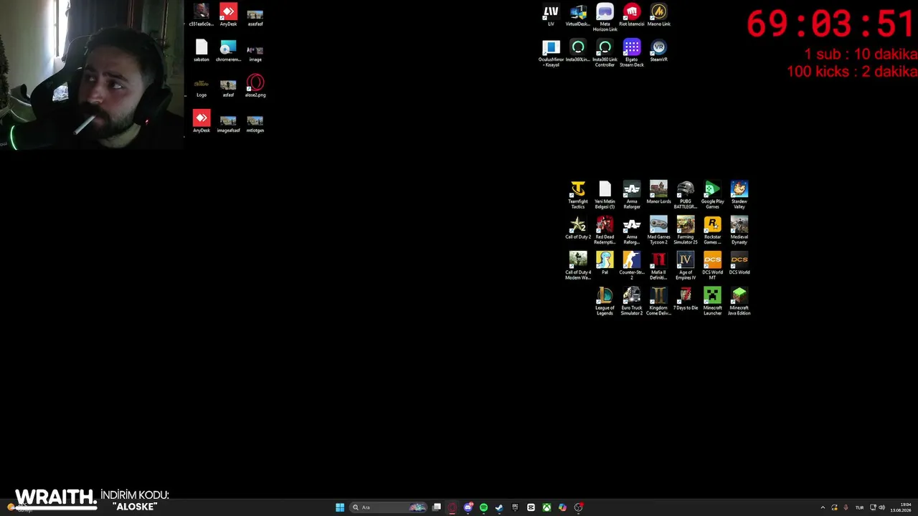The height and width of the screenshot is (516, 918).
Task: Open the Age of Empires IV icon
Action: coord(686,266)
